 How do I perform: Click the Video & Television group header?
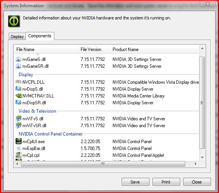(x=37, y=111)
